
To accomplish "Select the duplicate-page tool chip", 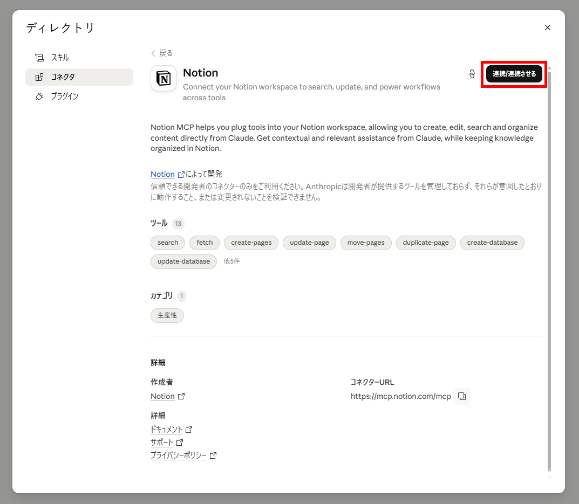I will click(x=426, y=243).
